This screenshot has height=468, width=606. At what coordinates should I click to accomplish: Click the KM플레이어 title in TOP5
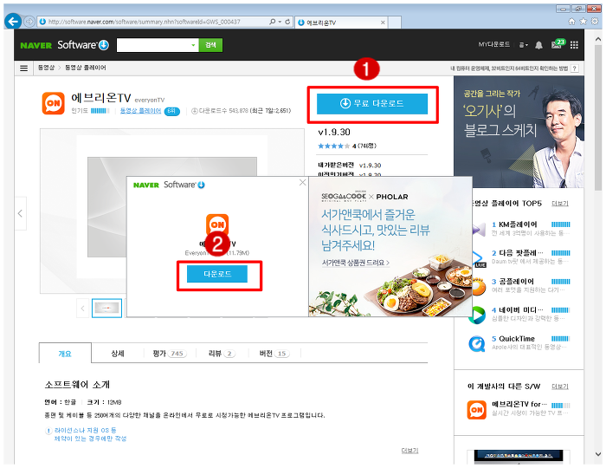518,224
